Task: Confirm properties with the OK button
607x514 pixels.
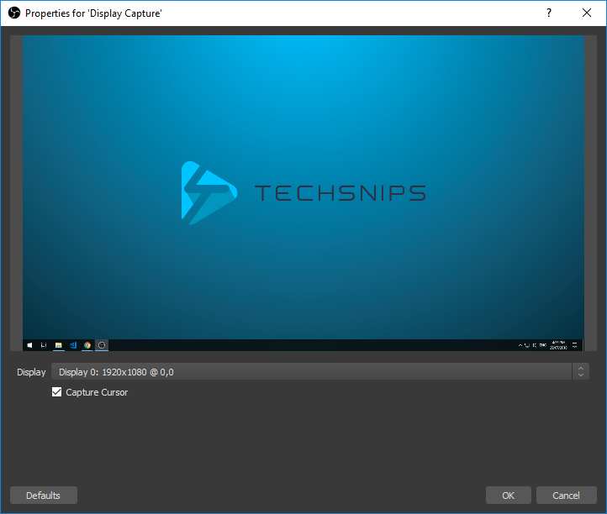Action: pyautogui.click(x=509, y=496)
